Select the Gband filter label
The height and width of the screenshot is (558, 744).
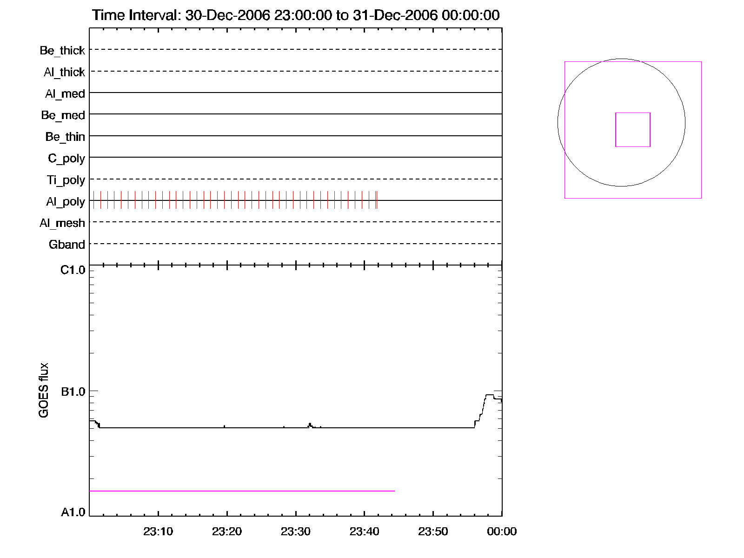[x=66, y=245]
